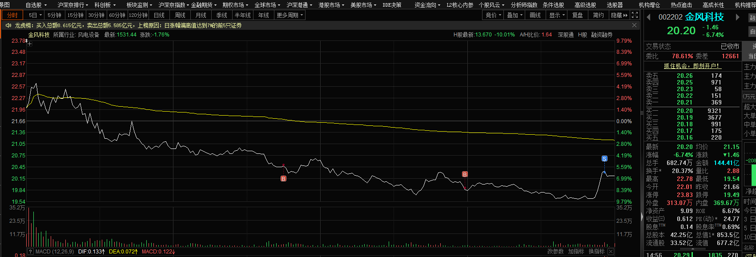Click the fullscreen expand icon in chart toolbar
The image size is (756, 257).
635,15
